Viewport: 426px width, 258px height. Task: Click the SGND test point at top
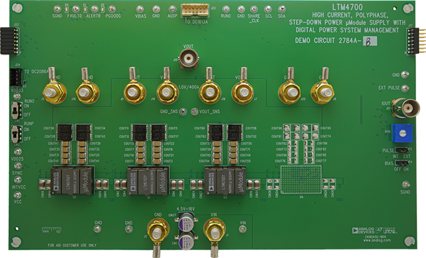pyautogui.click(x=57, y=9)
